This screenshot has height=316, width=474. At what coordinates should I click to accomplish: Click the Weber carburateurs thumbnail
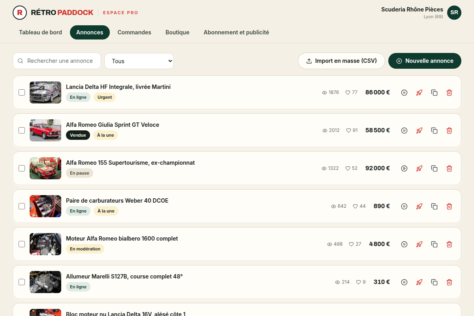pos(45,206)
